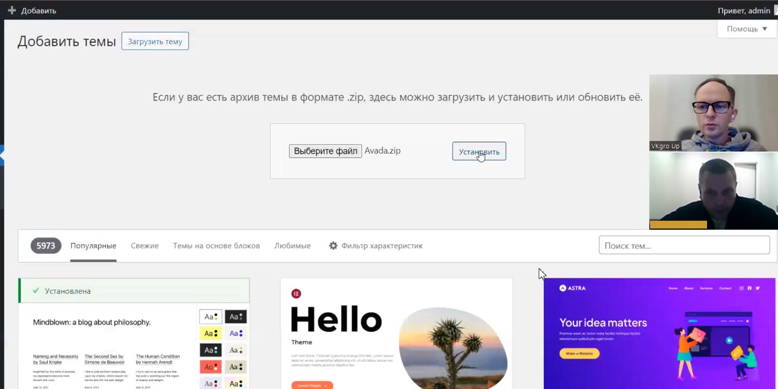Select the red Aa color style swatch
Viewport: 778px width, 389px height.
pos(211,367)
